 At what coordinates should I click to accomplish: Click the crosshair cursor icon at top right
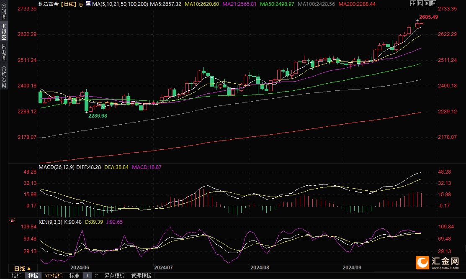coord(413,3)
